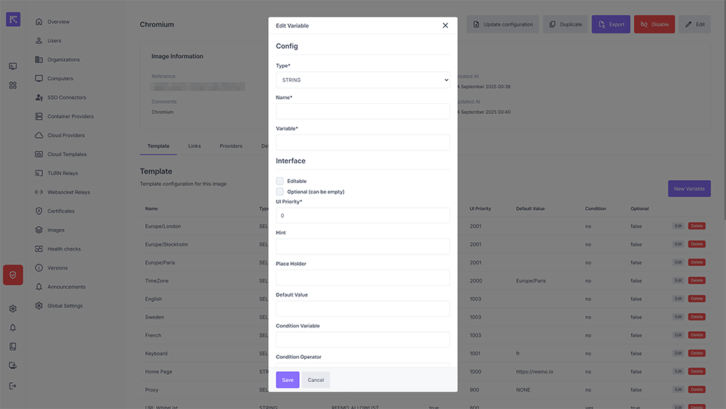Open the Type dropdown set to STRING

(362, 80)
